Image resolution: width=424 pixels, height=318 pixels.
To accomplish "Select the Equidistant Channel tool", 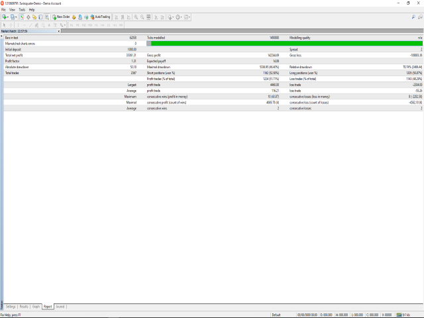I will (x=36, y=25).
